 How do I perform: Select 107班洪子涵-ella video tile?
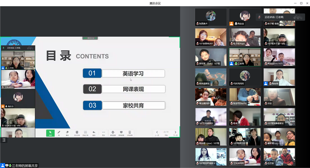[279, 37]
